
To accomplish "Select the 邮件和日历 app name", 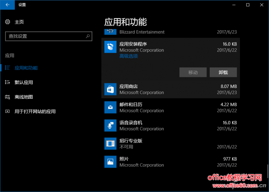I will [x=131, y=104].
